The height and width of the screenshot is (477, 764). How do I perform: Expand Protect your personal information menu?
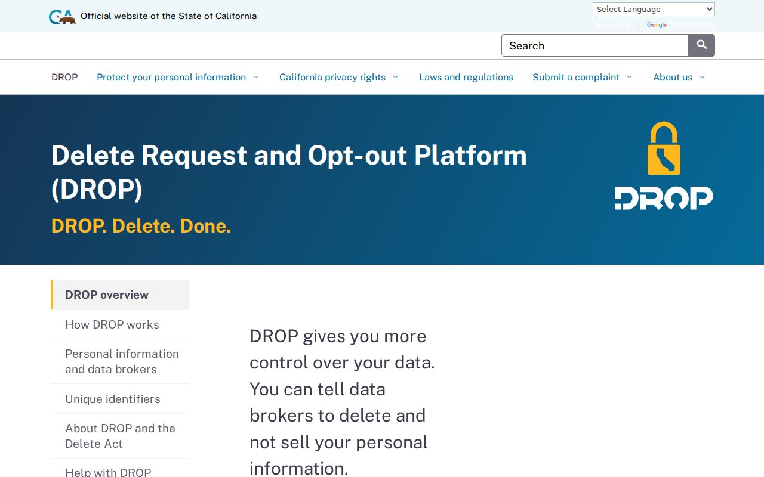(x=178, y=77)
